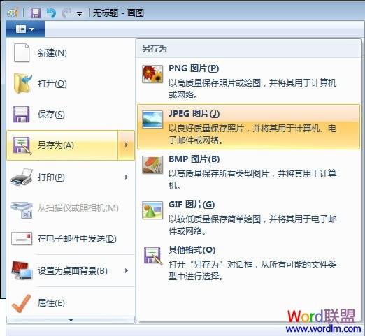Click the folder icon beside 打开

(x=23, y=83)
